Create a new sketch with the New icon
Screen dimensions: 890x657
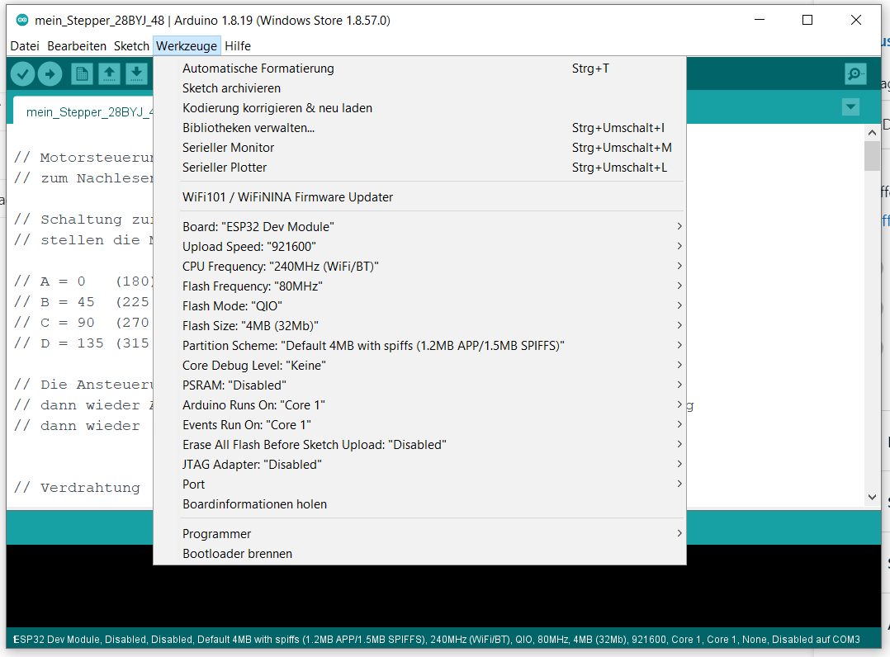click(x=82, y=73)
